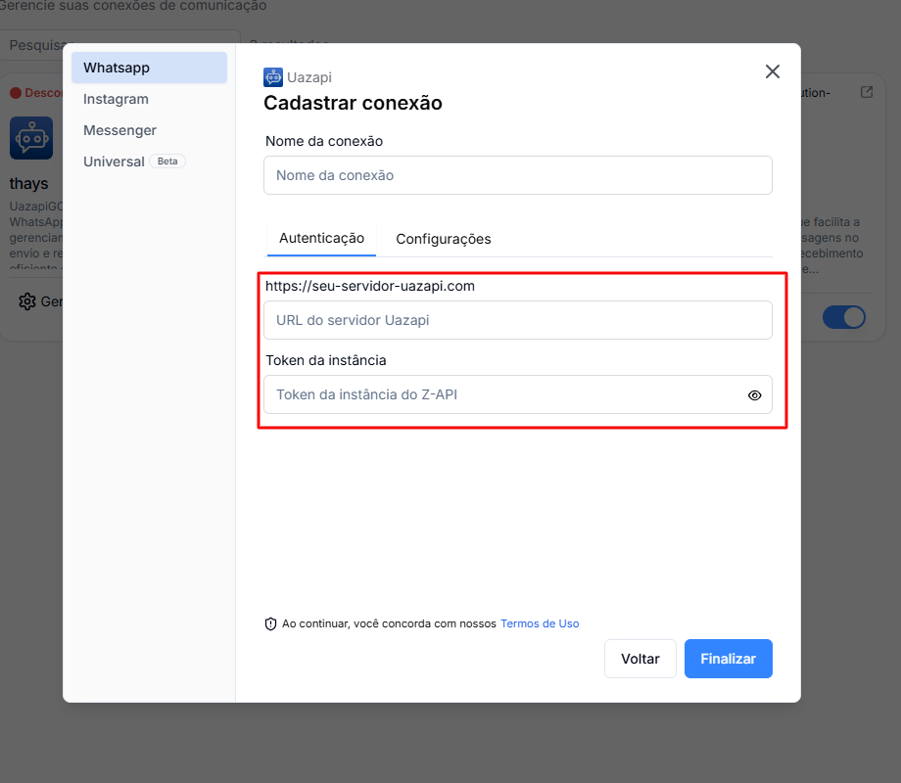
Task: Go back with the Voltar button
Action: click(640, 659)
